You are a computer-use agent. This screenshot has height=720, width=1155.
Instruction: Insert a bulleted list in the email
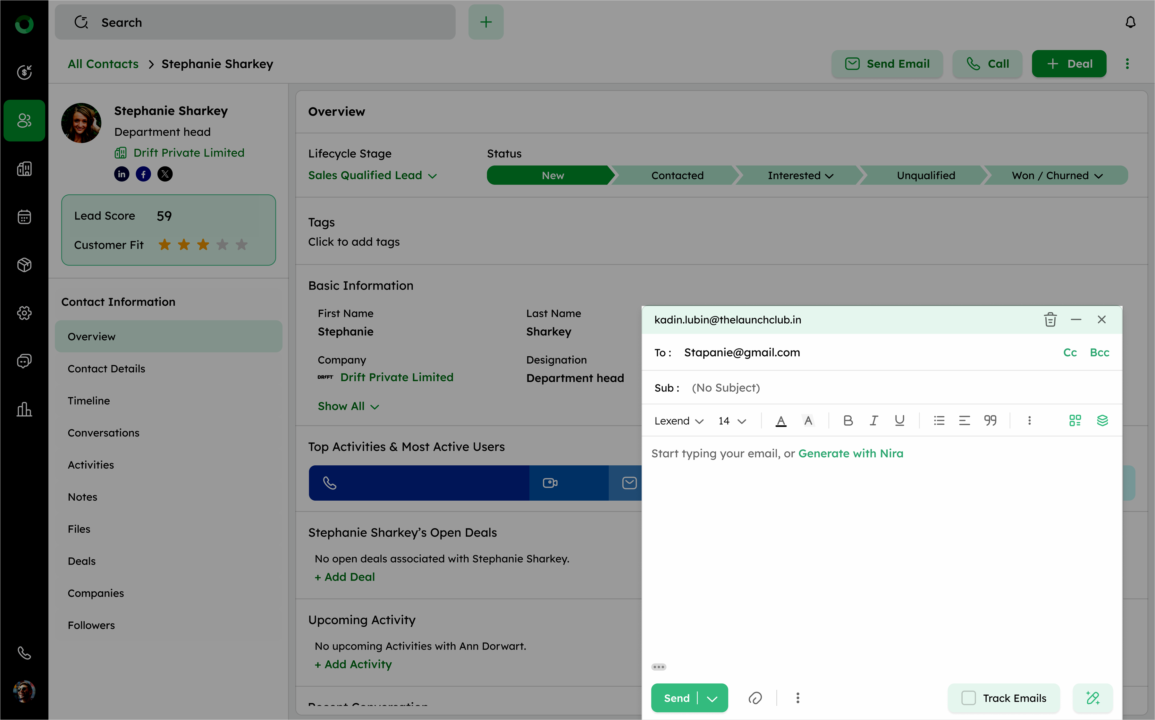pyautogui.click(x=939, y=420)
